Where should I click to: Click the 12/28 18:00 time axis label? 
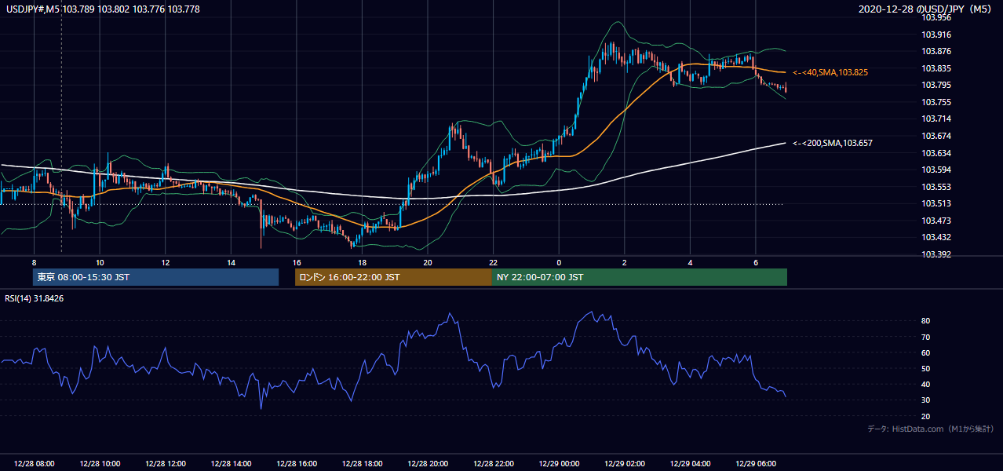pos(362,464)
